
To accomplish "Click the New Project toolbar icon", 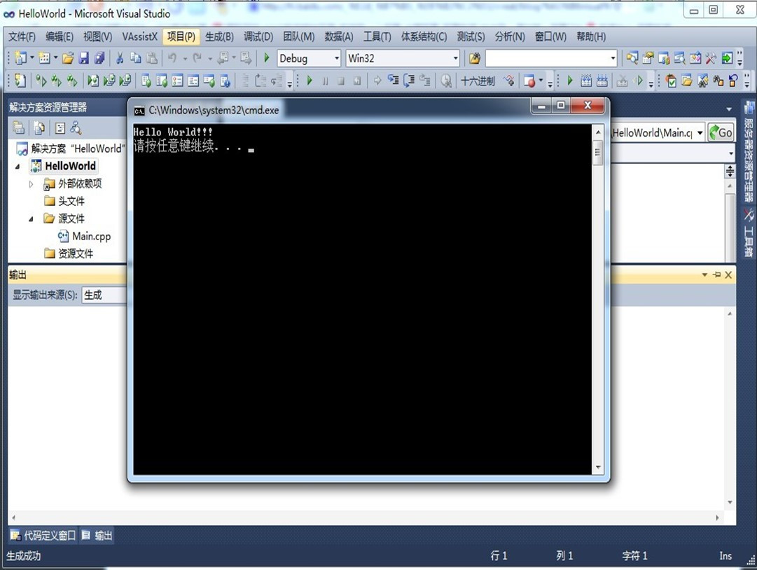I will pos(20,58).
